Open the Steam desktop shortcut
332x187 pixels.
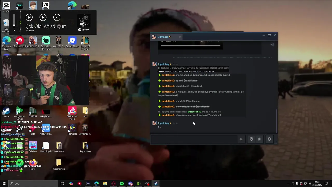6,112
